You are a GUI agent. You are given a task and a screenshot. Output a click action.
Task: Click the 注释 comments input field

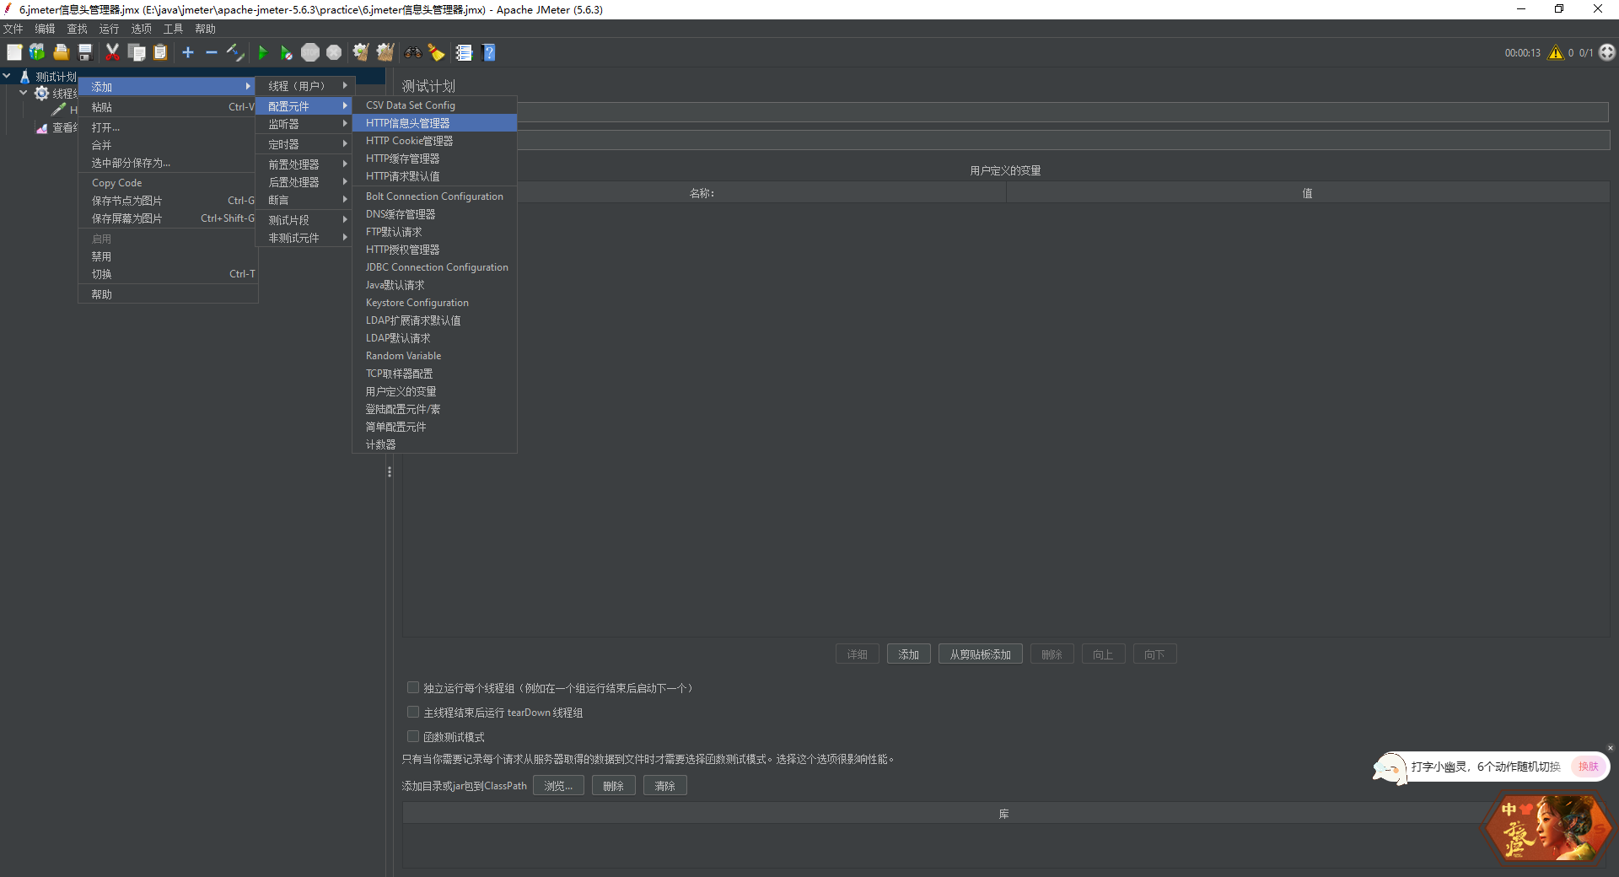[x=1062, y=140]
